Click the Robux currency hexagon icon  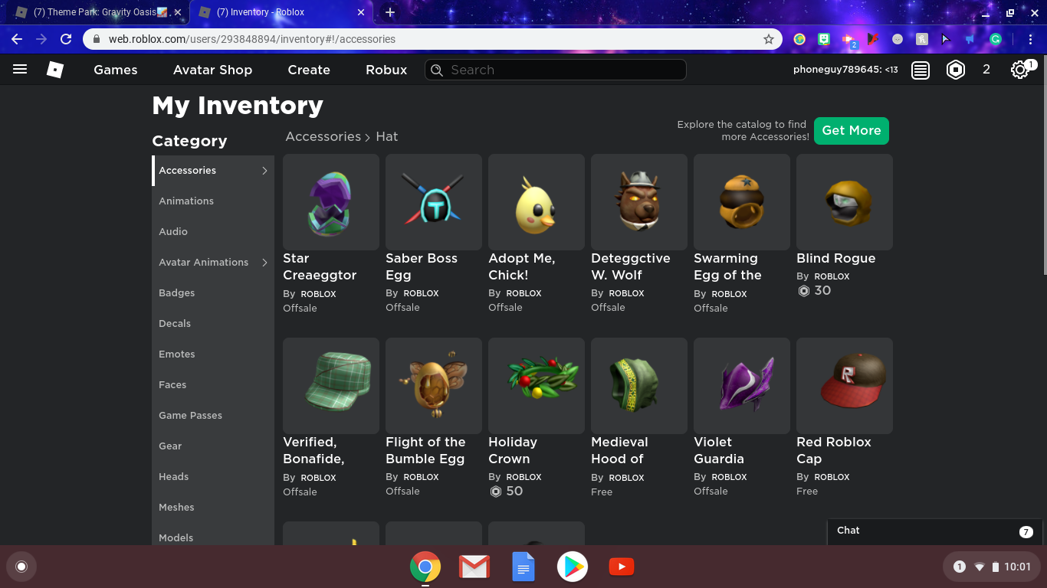pos(956,70)
